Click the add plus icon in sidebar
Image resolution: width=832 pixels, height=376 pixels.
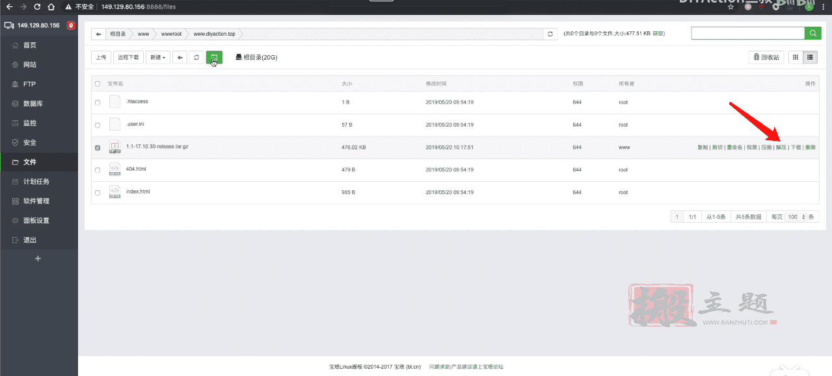click(x=38, y=258)
